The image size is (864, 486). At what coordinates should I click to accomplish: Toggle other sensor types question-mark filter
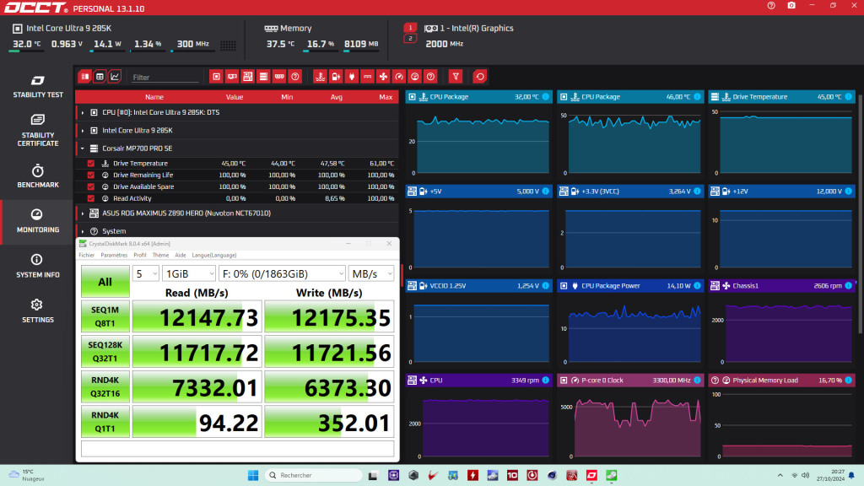tap(431, 77)
